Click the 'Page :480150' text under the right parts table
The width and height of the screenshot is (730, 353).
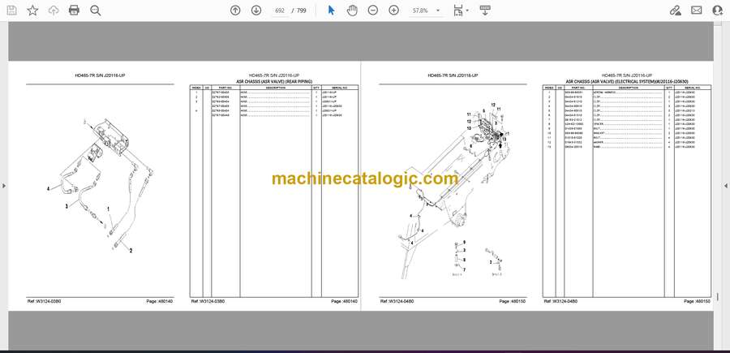pyautogui.click(x=697, y=302)
